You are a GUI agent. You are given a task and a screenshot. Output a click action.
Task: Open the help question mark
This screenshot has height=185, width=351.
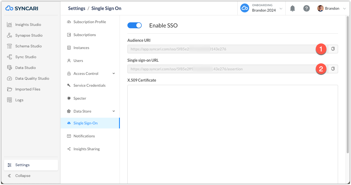(306, 8)
